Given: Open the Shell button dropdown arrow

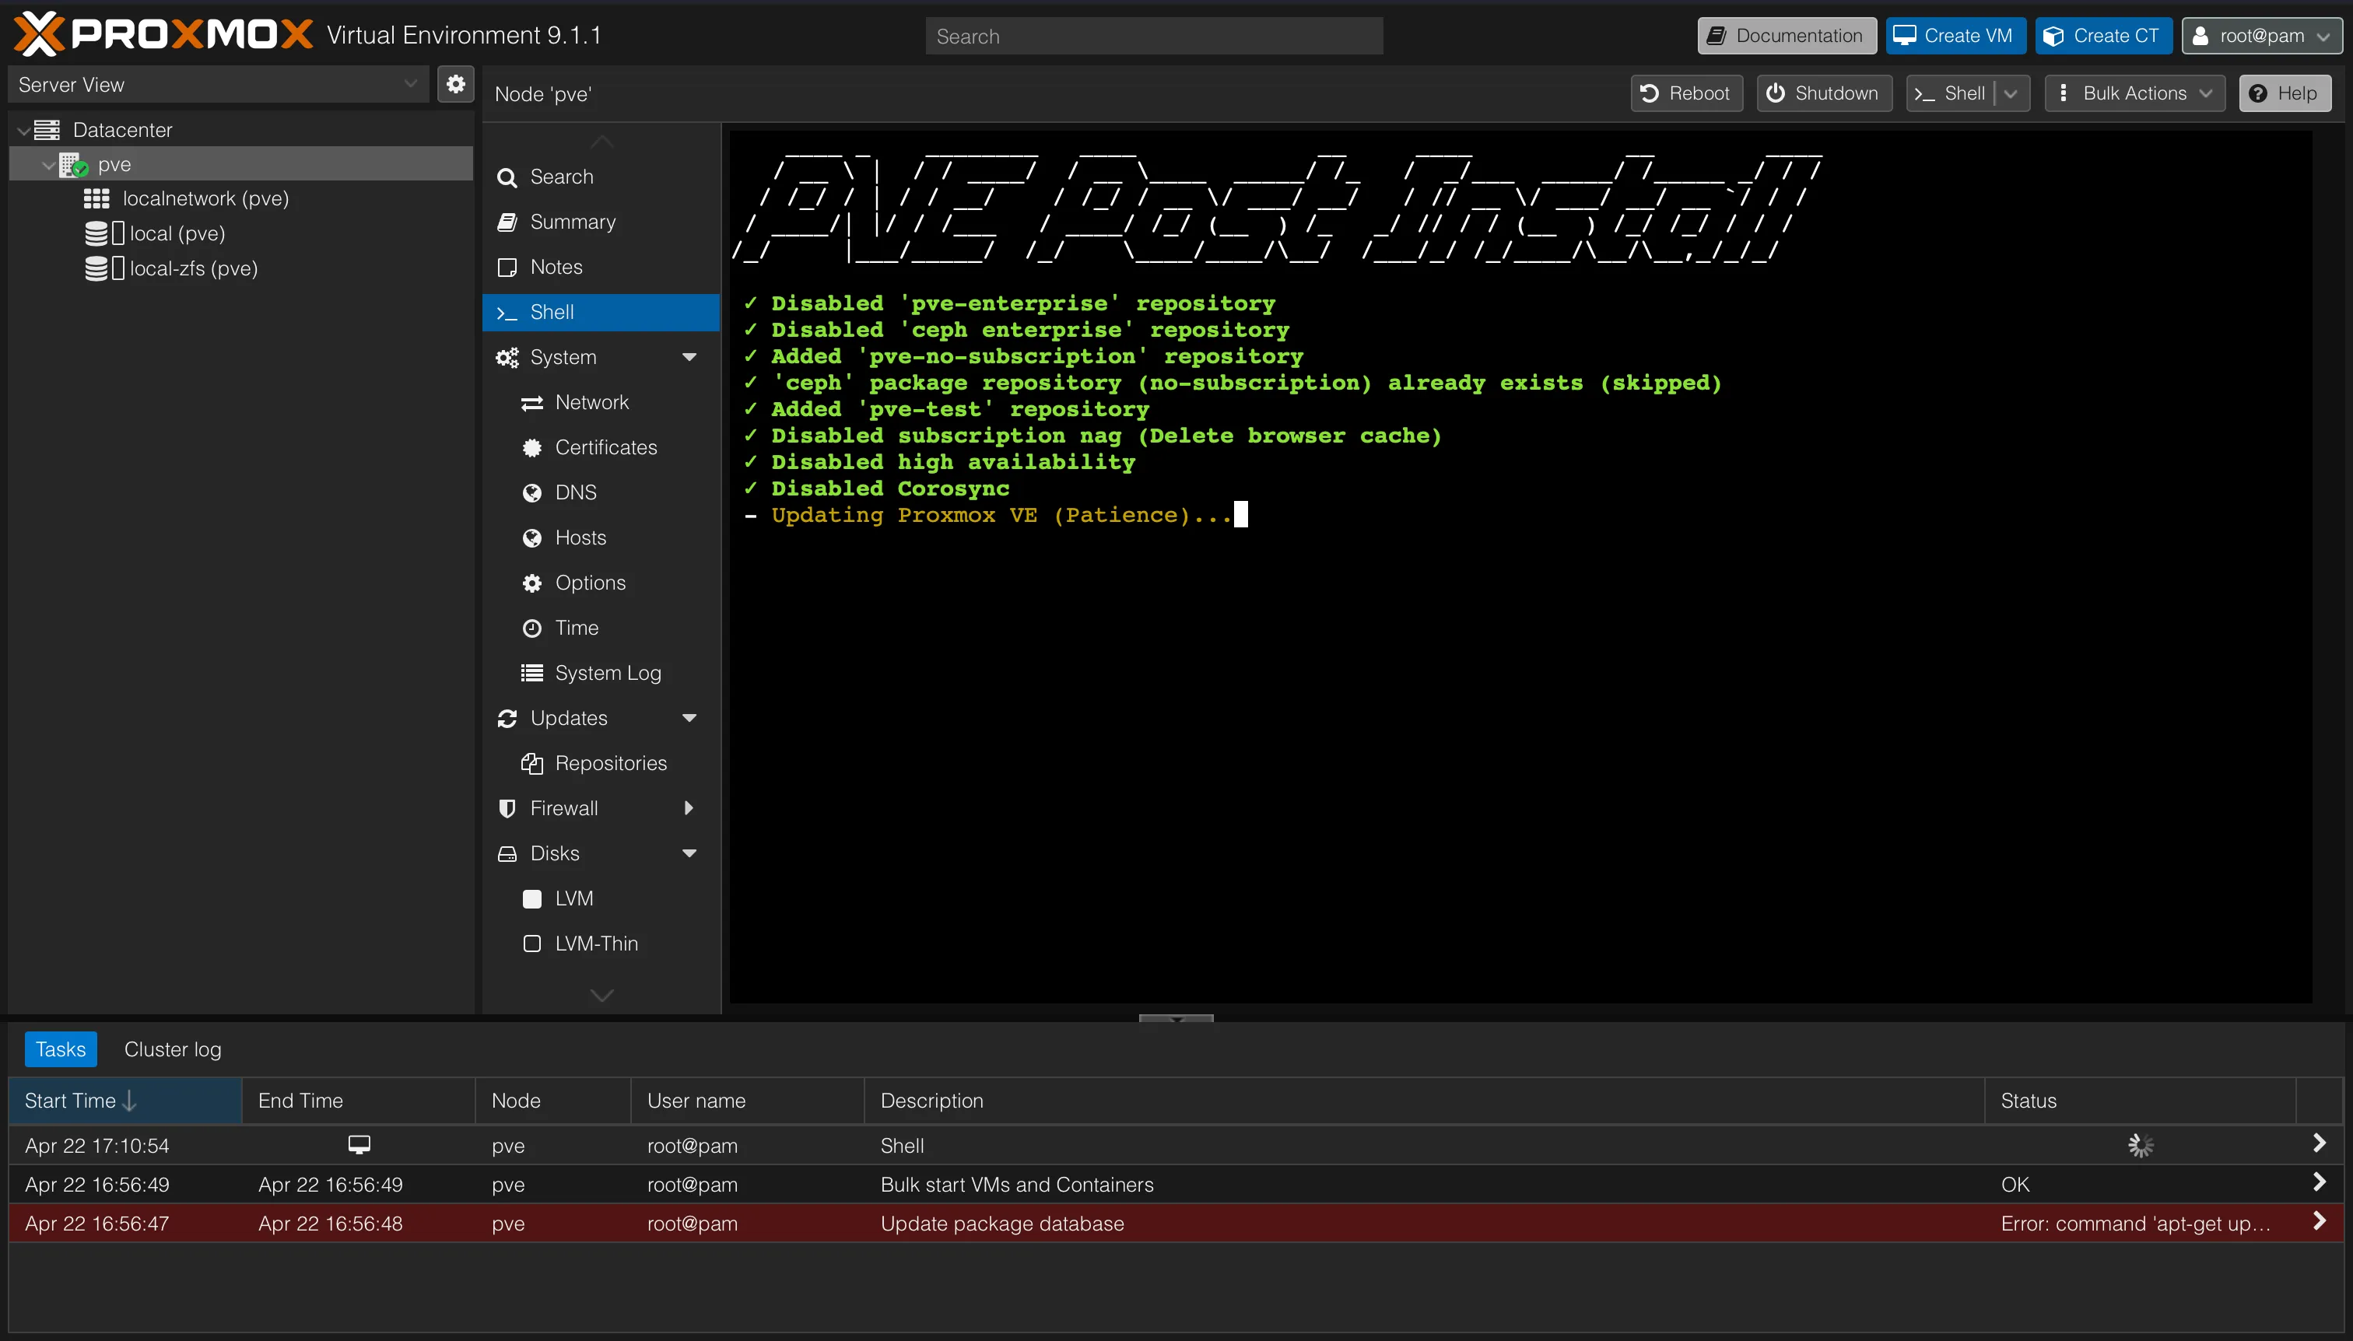Looking at the screenshot, I should click(2011, 93).
